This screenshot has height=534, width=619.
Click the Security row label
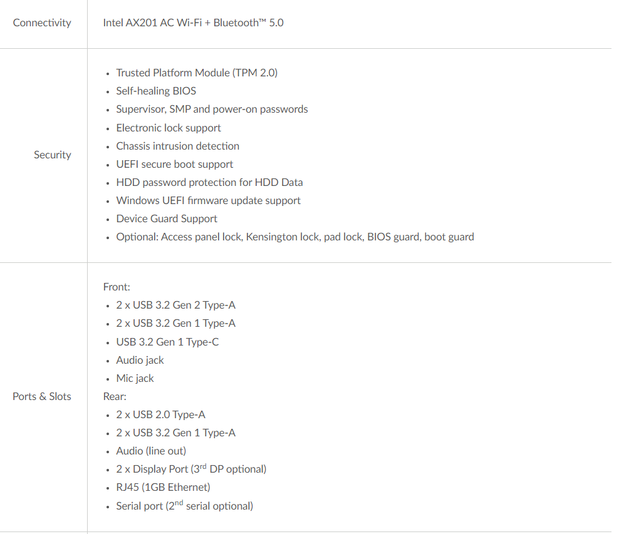click(x=53, y=155)
